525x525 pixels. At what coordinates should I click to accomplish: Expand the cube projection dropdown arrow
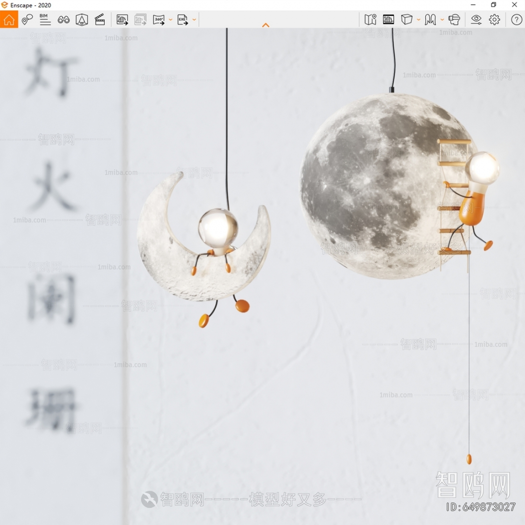click(x=418, y=20)
